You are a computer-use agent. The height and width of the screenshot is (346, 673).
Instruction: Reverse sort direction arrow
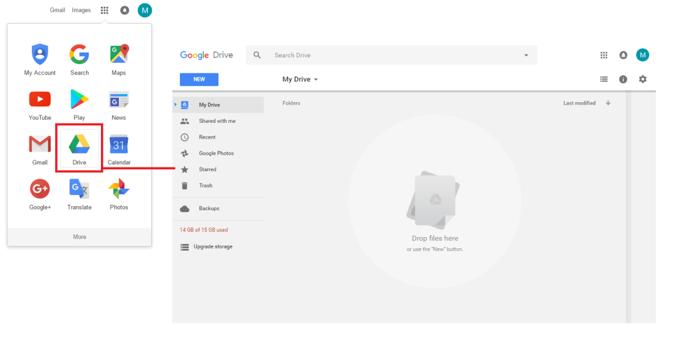click(608, 103)
